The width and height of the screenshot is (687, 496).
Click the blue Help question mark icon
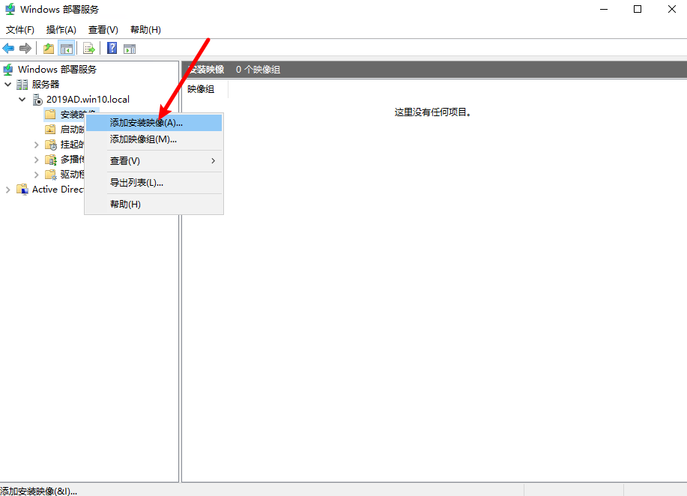[x=112, y=49]
